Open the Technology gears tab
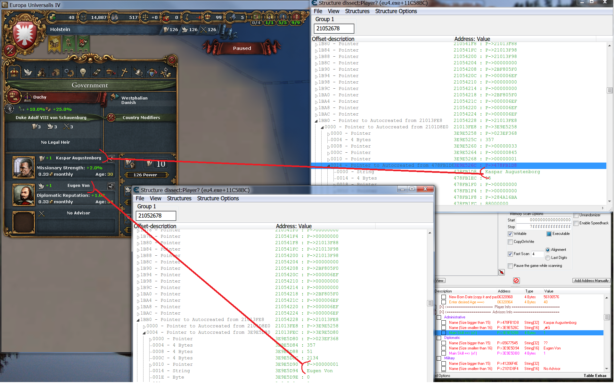The image size is (615, 384). (x=69, y=72)
